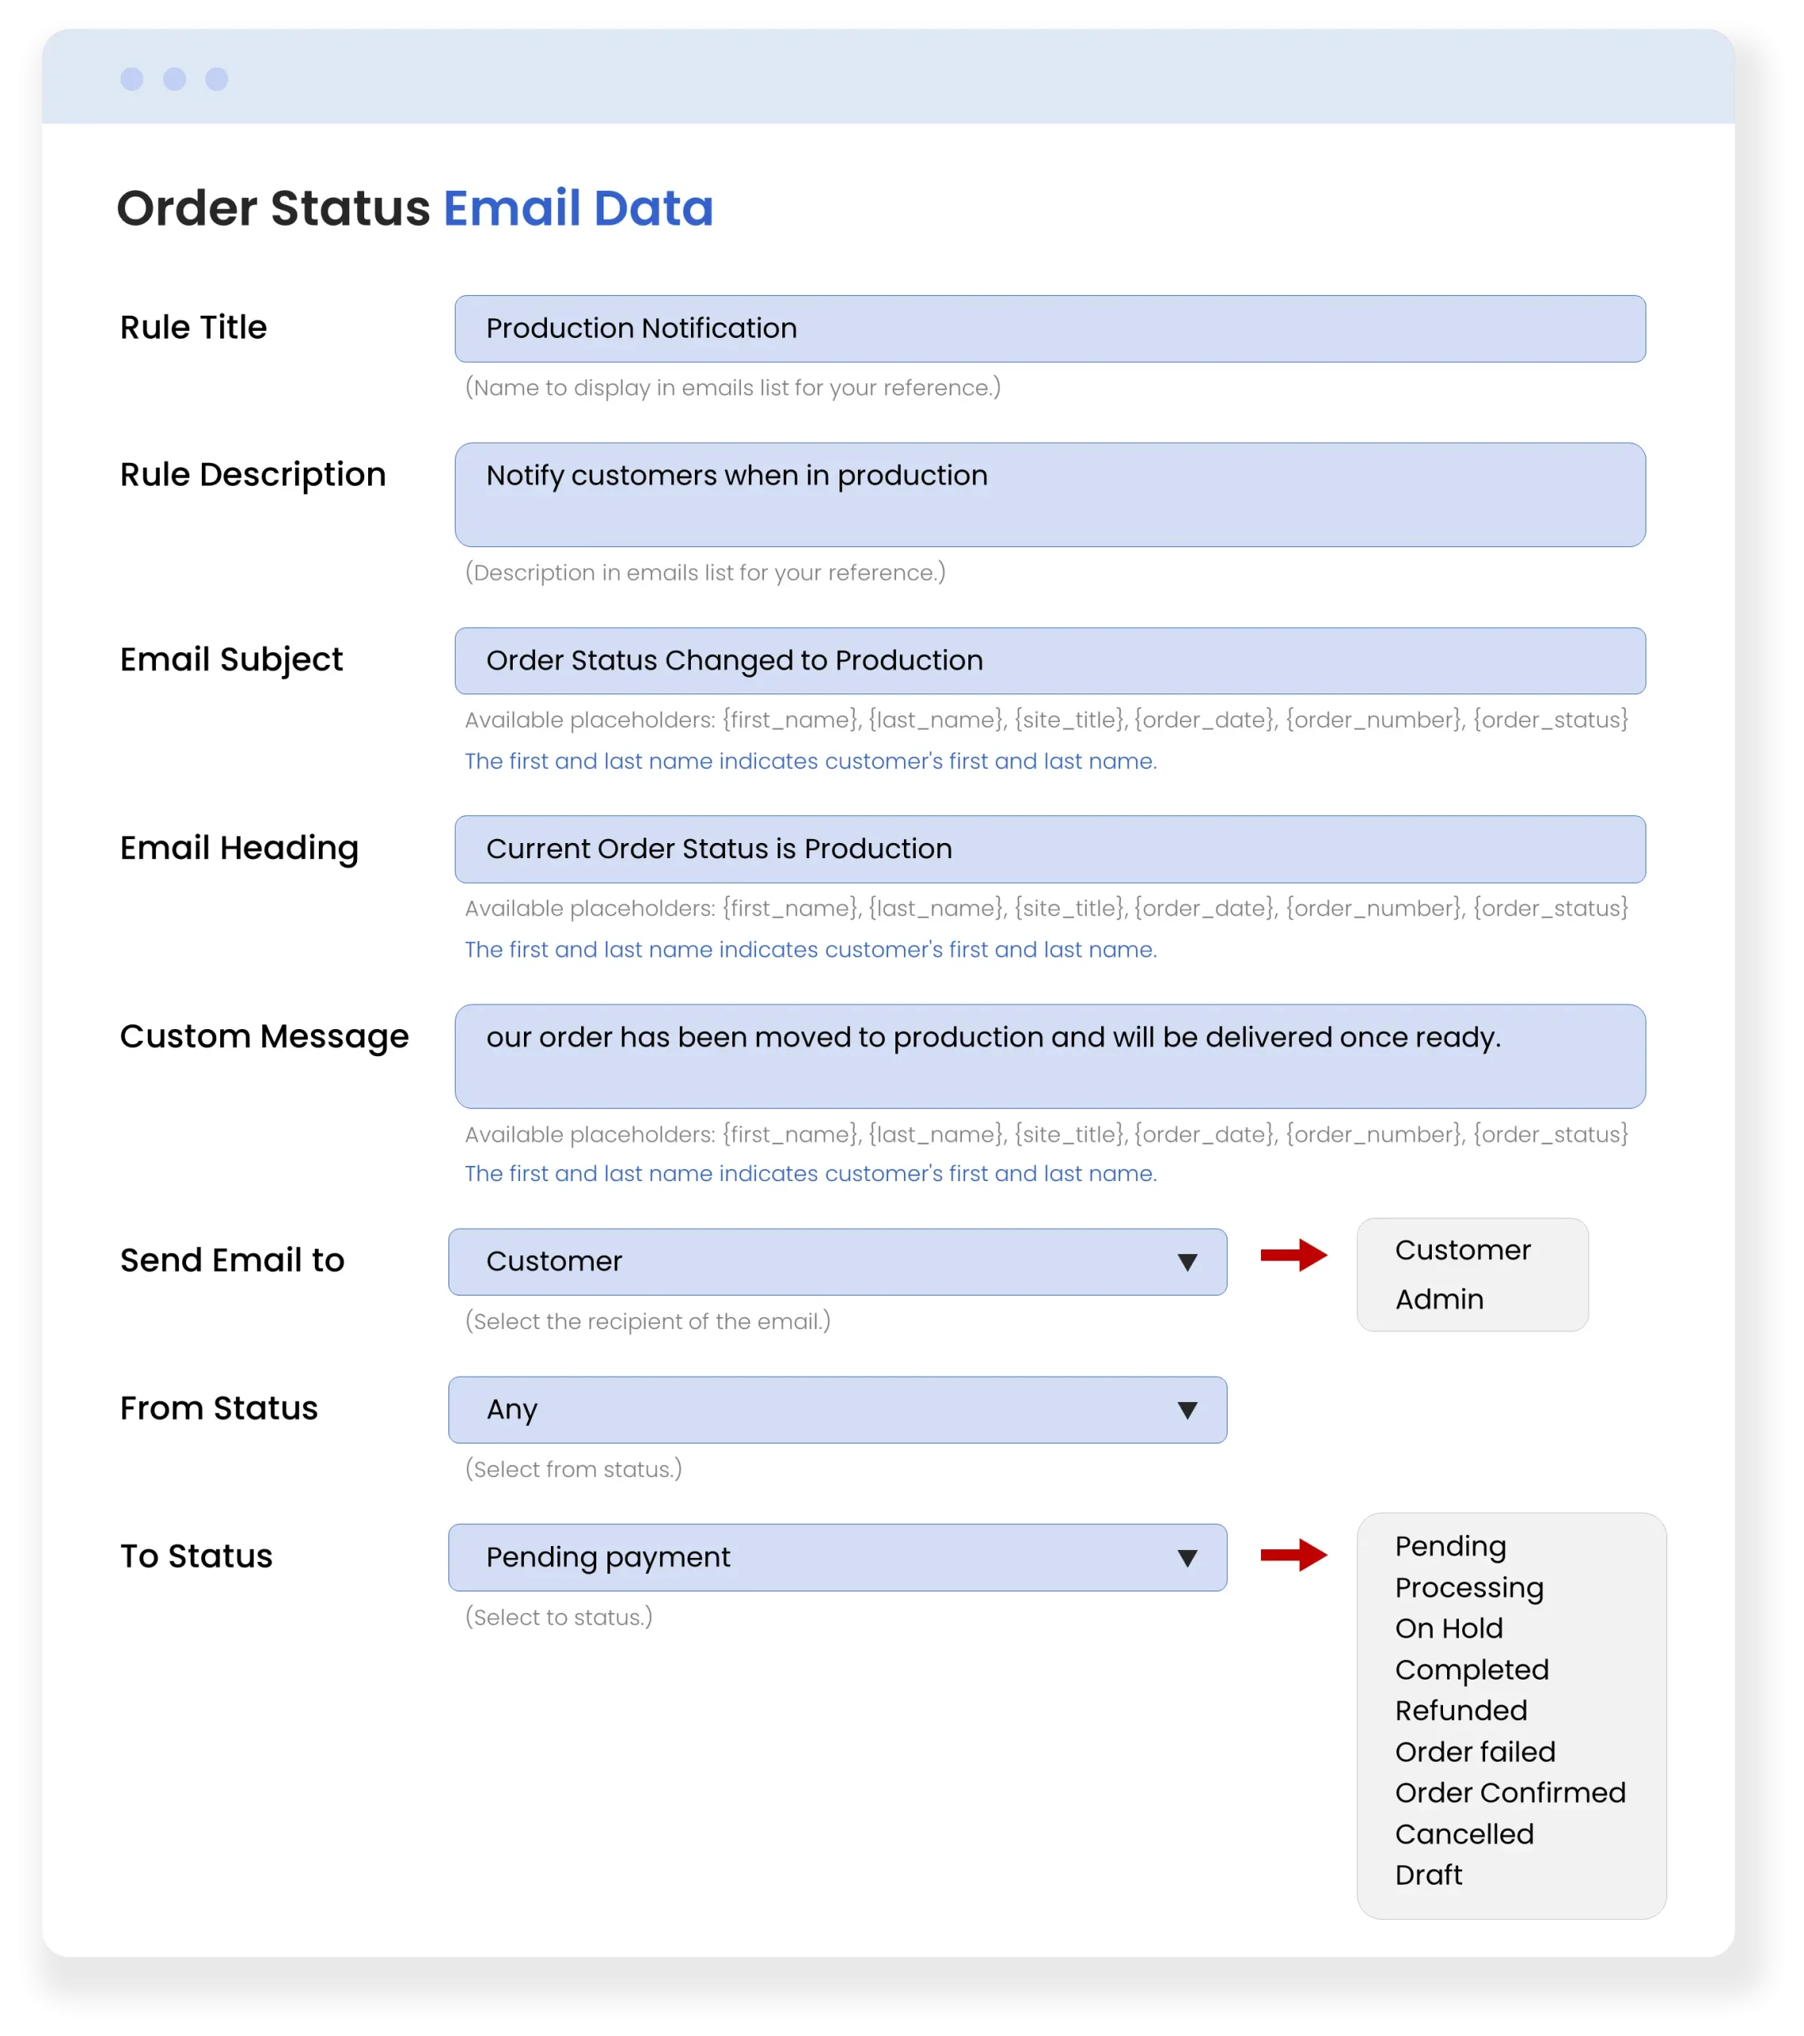Click the first window control dot
This screenshot has height=2036, width=1804.
(x=131, y=79)
